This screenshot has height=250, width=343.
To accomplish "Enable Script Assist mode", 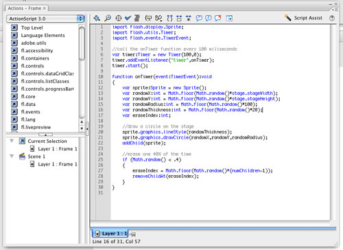I will (303, 18).
